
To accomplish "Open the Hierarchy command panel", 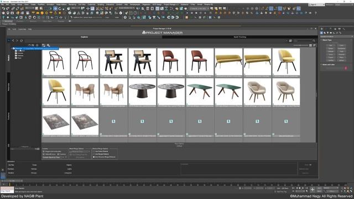I will coord(330,29).
